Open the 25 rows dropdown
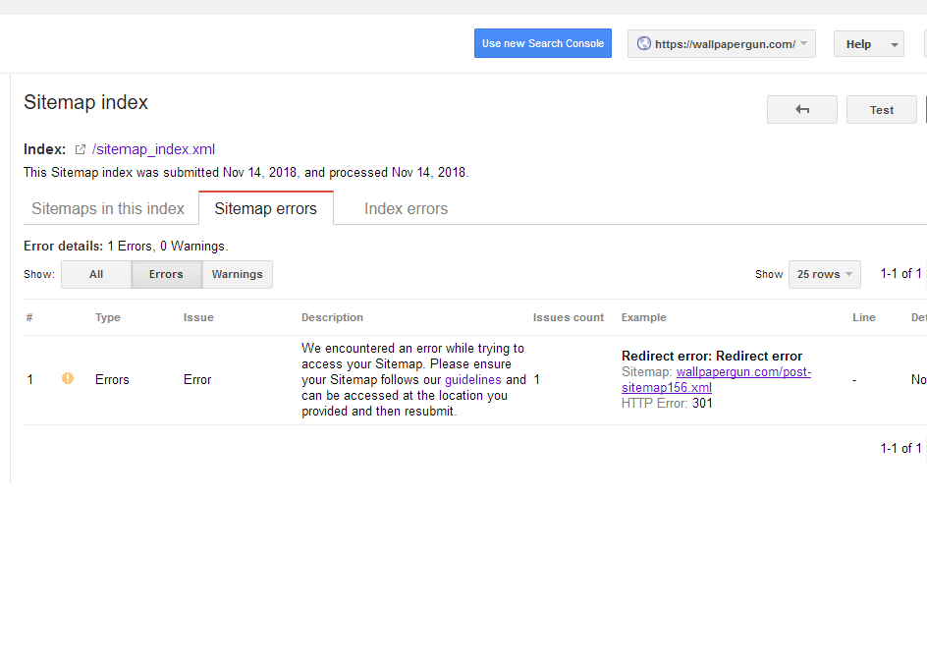This screenshot has width=927, height=664. (824, 274)
